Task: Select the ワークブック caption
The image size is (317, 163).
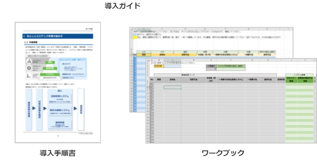Action: [223, 153]
